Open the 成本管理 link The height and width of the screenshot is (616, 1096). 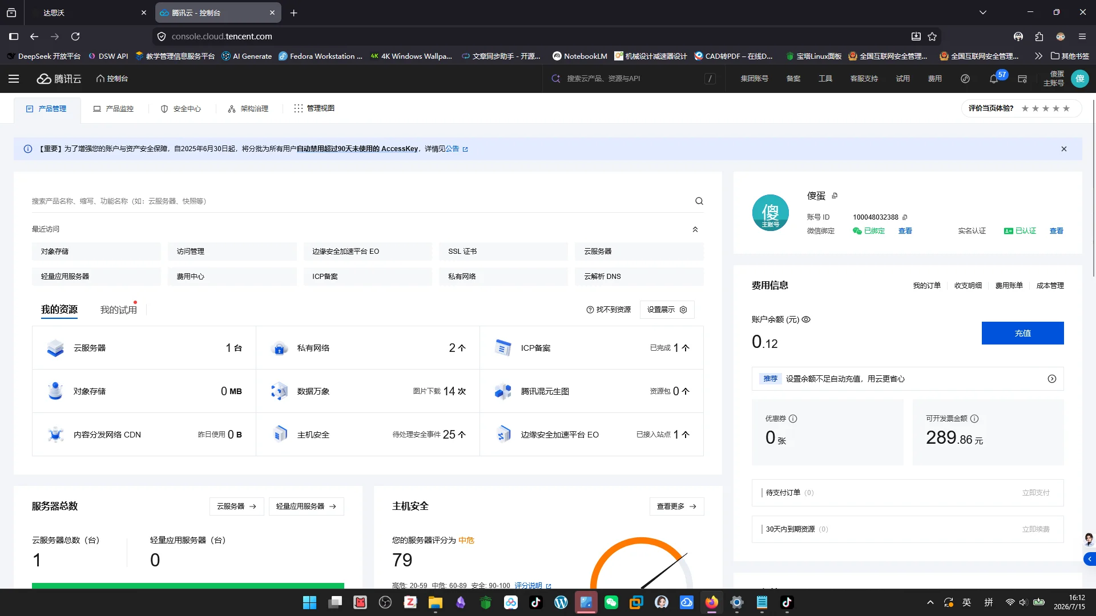tap(1050, 286)
